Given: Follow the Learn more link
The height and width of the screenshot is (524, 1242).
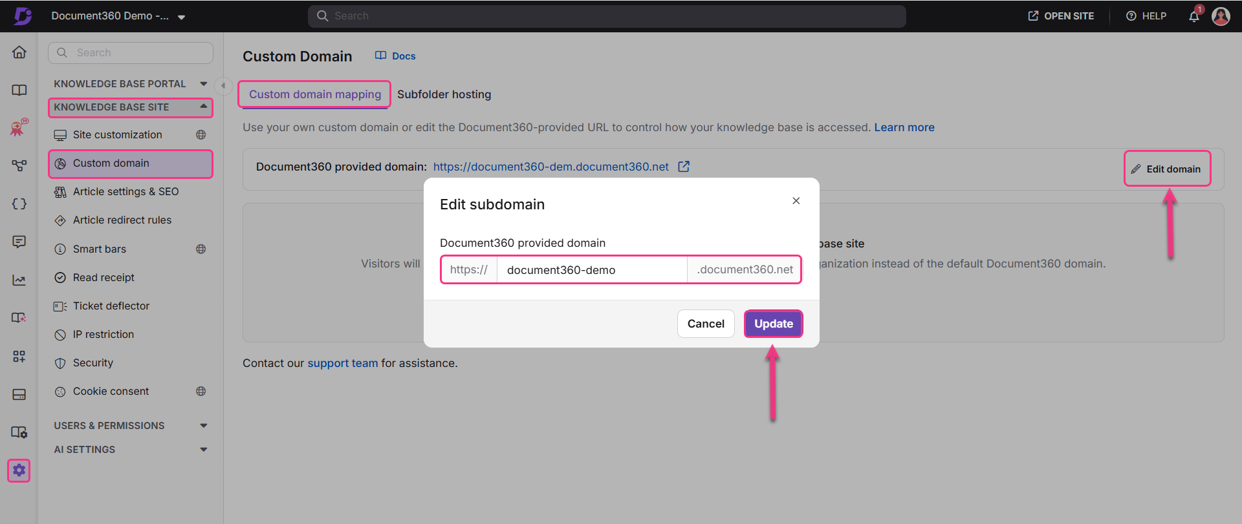Looking at the screenshot, I should (904, 128).
